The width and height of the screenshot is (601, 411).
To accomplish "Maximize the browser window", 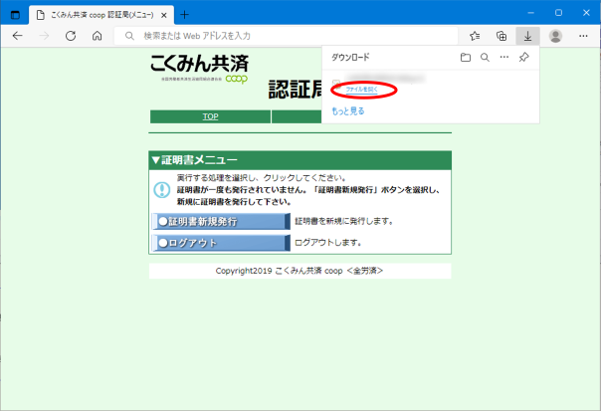I will pyautogui.click(x=558, y=13).
